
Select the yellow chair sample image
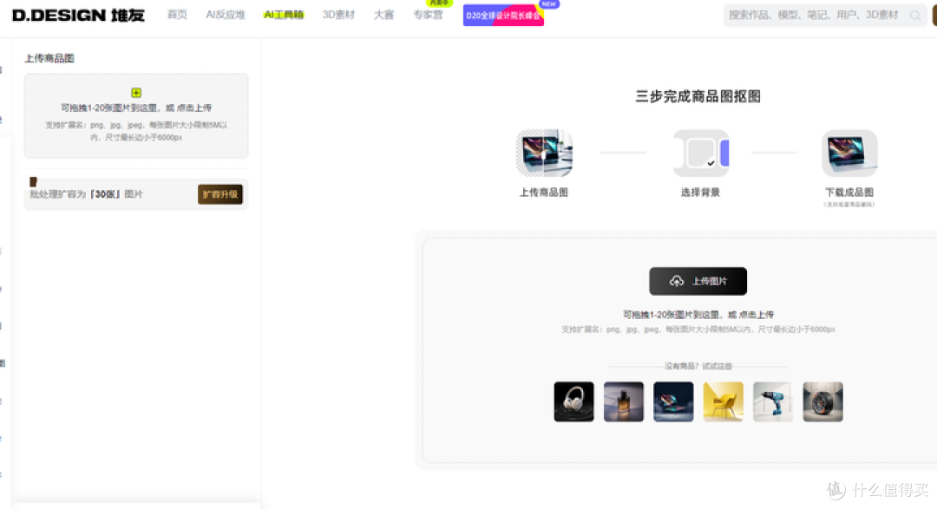[x=723, y=401]
